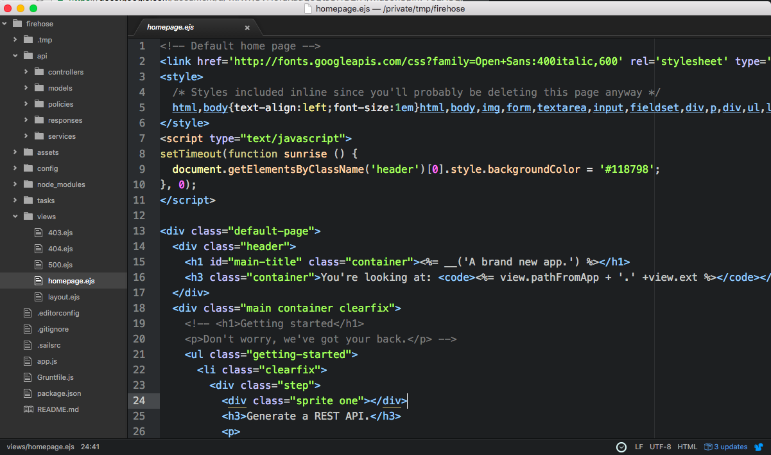Screen dimensions: 771x455
Task: Expand the models folder chevron
Action: tap(26, 88)
